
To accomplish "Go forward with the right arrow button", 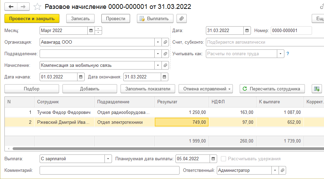I will click(x=23, y=6).
